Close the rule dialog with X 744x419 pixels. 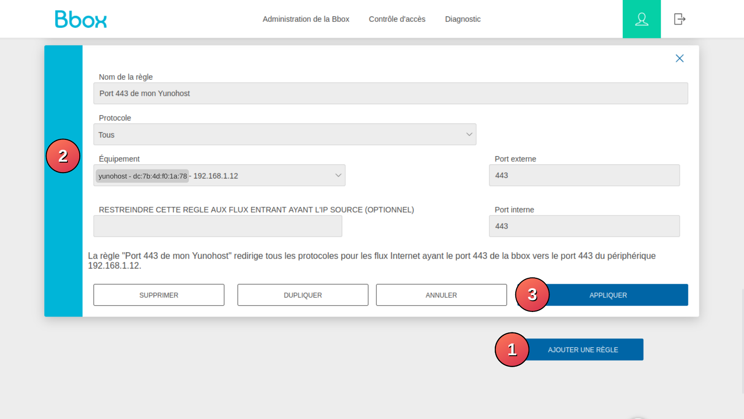click(679, 58)
